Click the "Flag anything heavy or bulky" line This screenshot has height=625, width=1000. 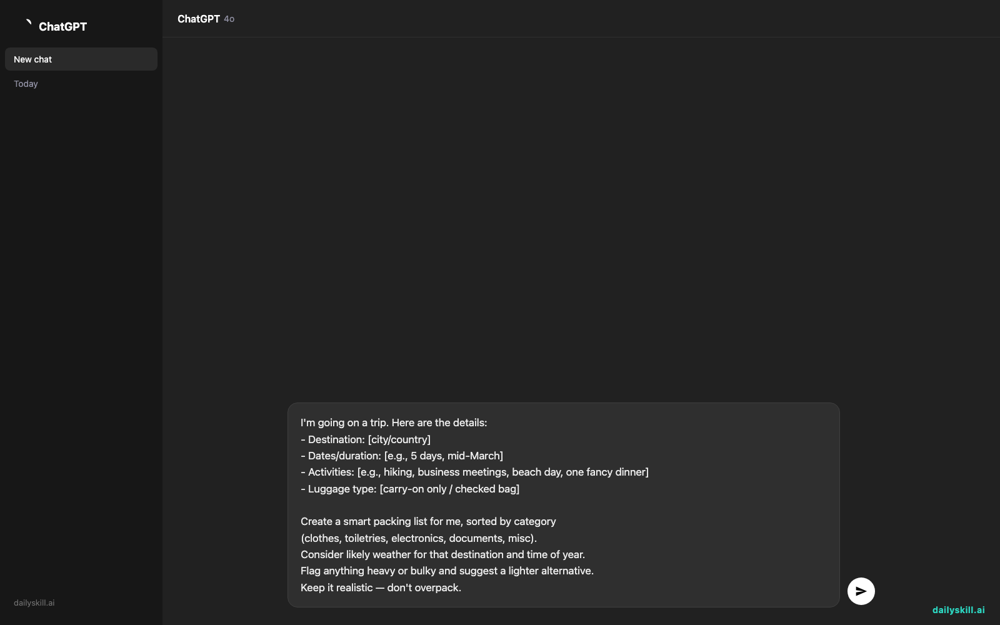pos(447,571)
